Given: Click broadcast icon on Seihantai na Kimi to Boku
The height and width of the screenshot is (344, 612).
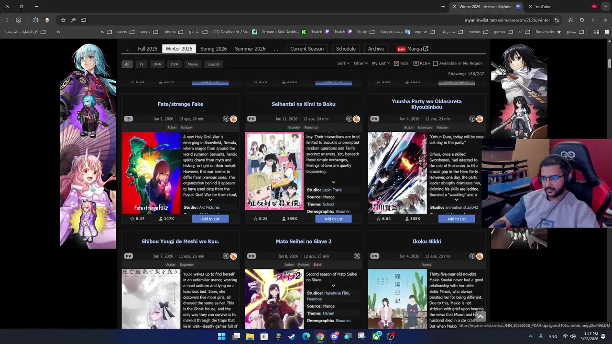Looking at the screenshot, I should (349, 119).
